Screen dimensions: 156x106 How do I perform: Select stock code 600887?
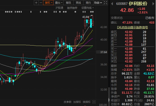[x=122, y=4]
